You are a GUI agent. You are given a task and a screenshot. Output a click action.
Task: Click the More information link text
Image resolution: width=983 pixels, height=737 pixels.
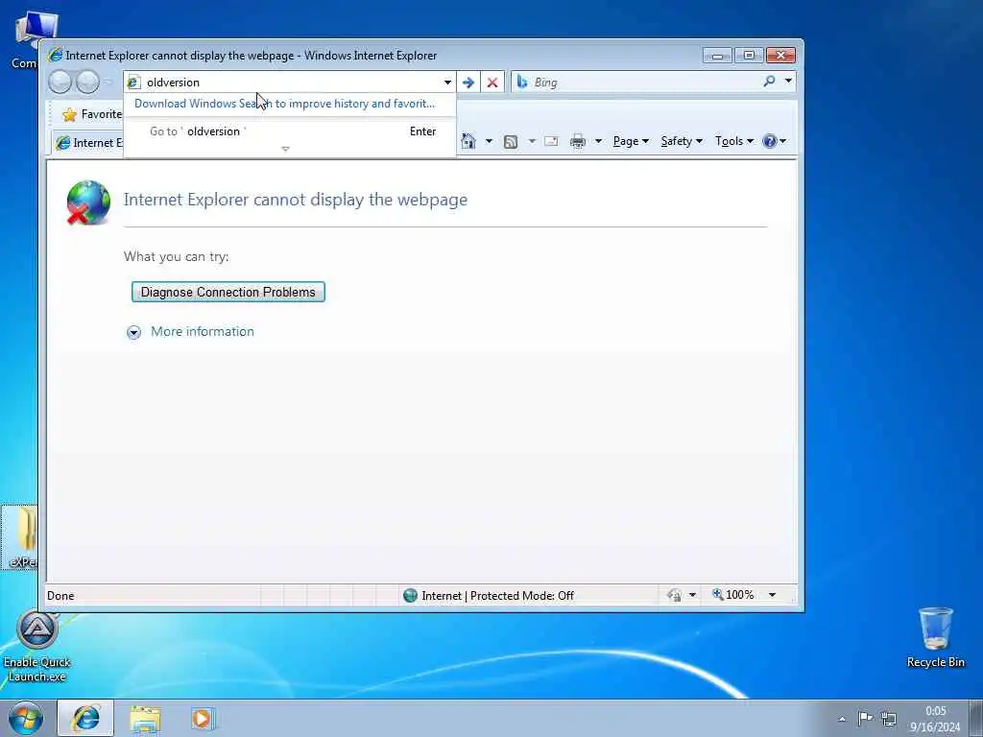(203, 331)
